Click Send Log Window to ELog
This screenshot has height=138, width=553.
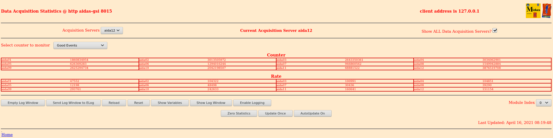point(73,103)
